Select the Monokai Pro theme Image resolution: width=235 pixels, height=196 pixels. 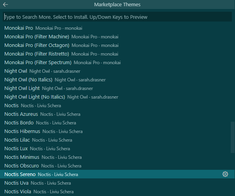point(18,28)
